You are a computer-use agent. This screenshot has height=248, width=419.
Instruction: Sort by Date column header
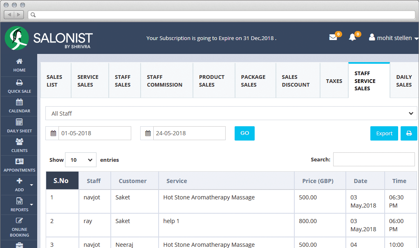[365, 181]
